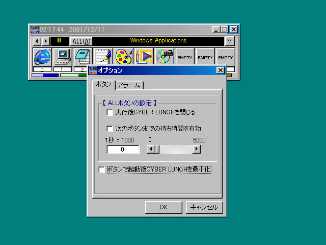
Task: Open the group dropdown triangle
Action: pos(230,41)
